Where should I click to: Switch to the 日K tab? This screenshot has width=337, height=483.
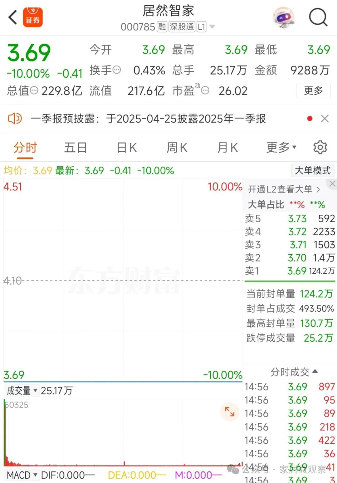(127, 148)
